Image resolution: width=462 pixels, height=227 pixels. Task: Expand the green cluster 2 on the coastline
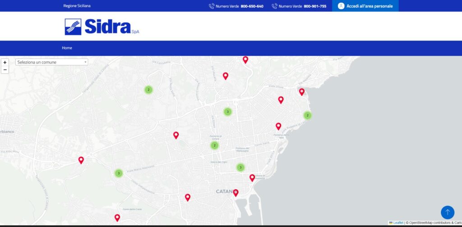(x=307, y=115)
